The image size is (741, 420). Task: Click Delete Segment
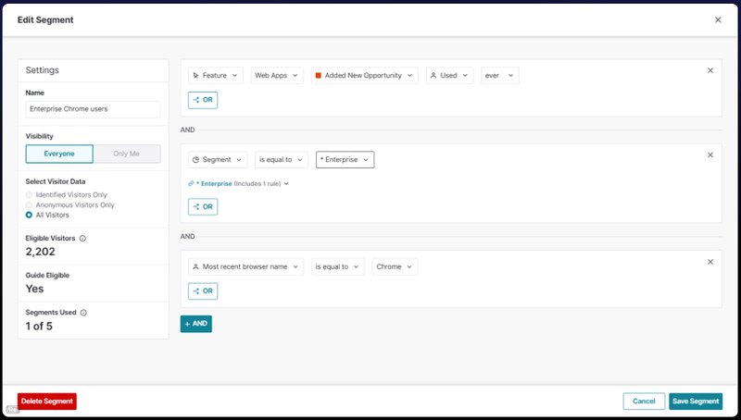point(47,401)
